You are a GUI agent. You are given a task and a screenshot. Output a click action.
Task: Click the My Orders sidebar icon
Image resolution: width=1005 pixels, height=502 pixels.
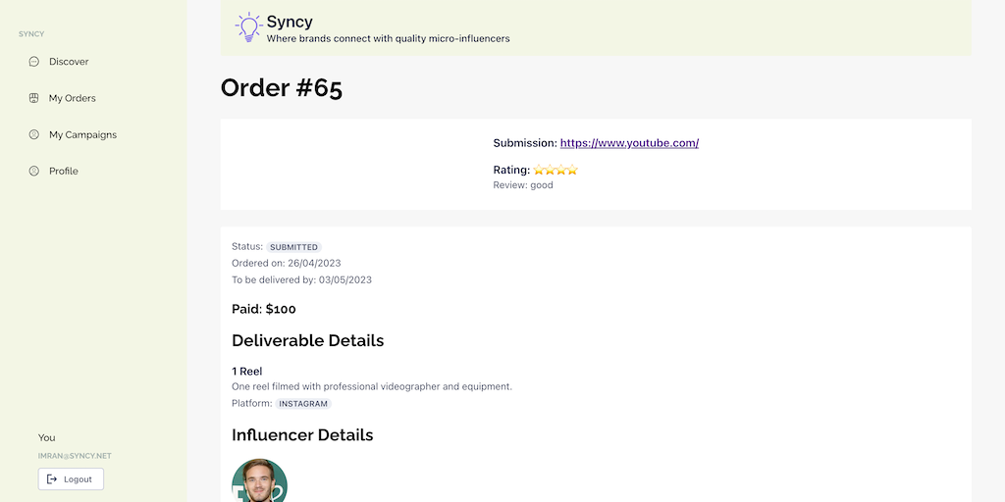(34, 98)
